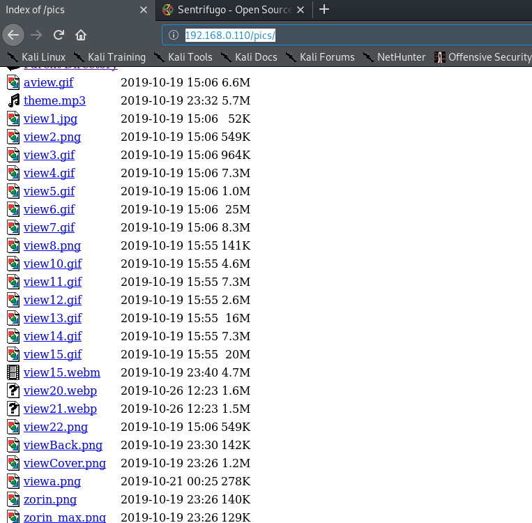Open the Kali Forums bookmark
The width and height of the screenshot is (532, 523).
[320, 57]
